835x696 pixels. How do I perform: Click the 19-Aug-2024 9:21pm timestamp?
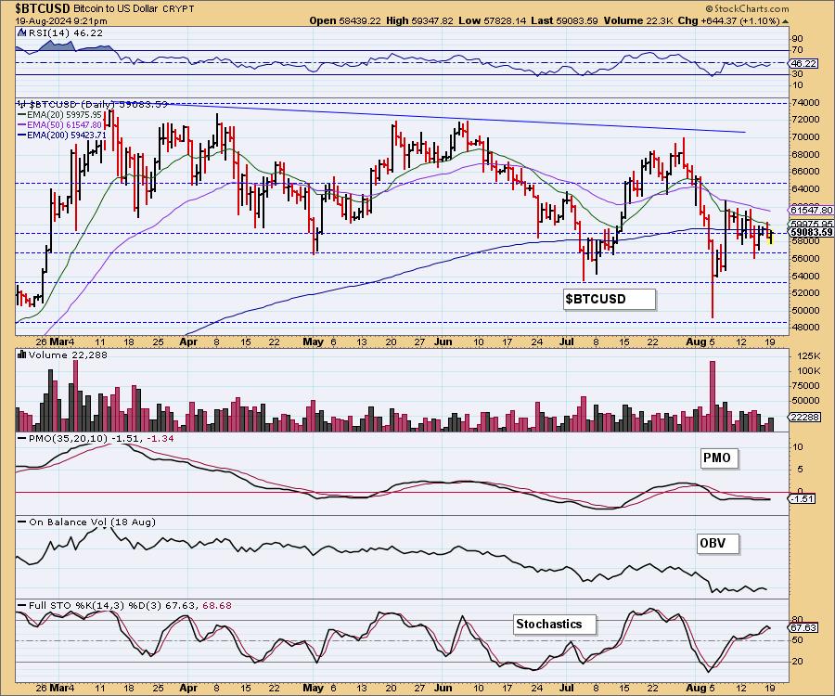pyautogui.click(x=60, y=21)
